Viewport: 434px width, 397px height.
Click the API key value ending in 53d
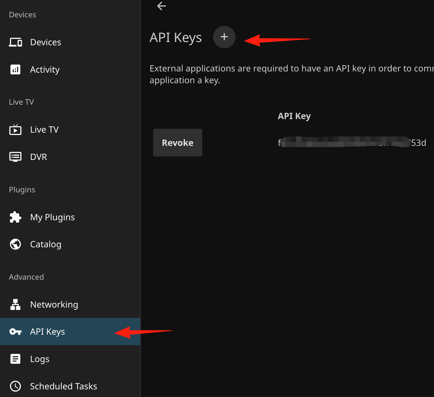[x=352, y=143]
